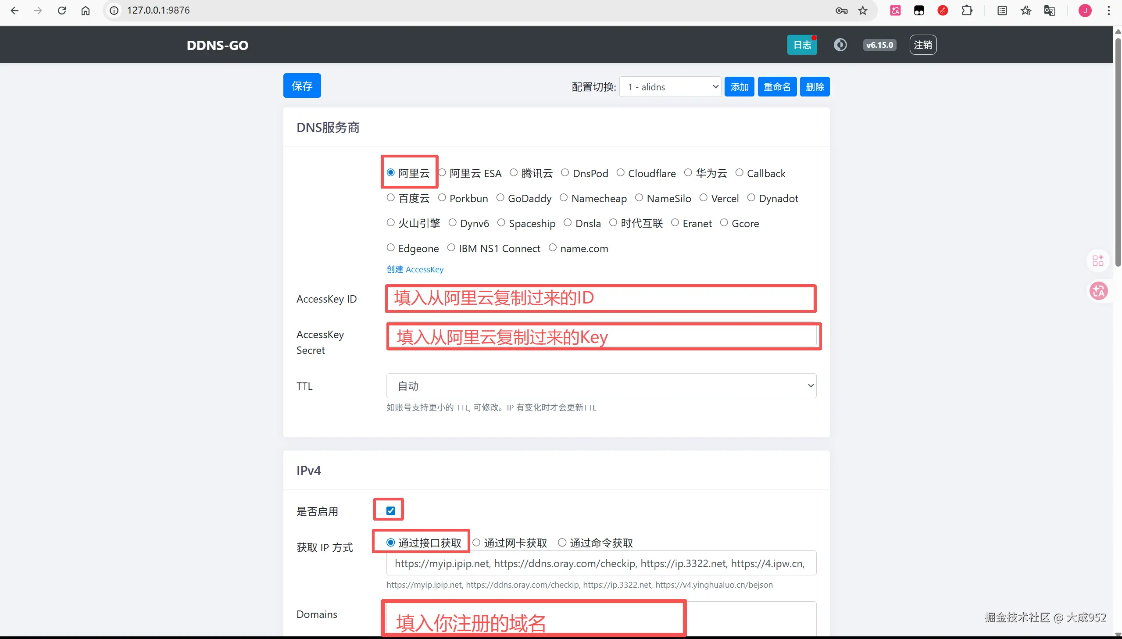The width and height of the screenshot is (1122, 639).
Task: Open the 配置切换 dropdown showing 1 - alidns
Action: click(x=670, y=86)
